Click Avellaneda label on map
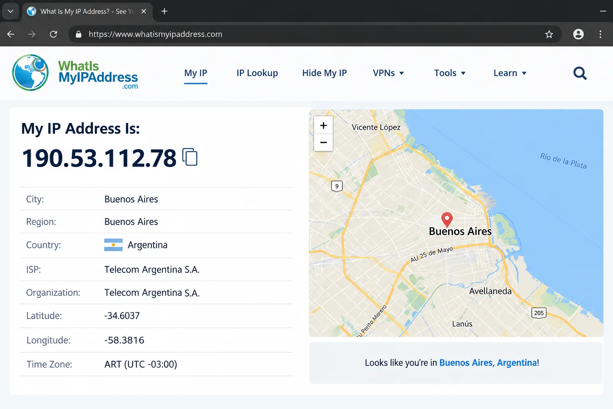Image resolution: width=613 pixels, height=409 pixels. (490, 291)
